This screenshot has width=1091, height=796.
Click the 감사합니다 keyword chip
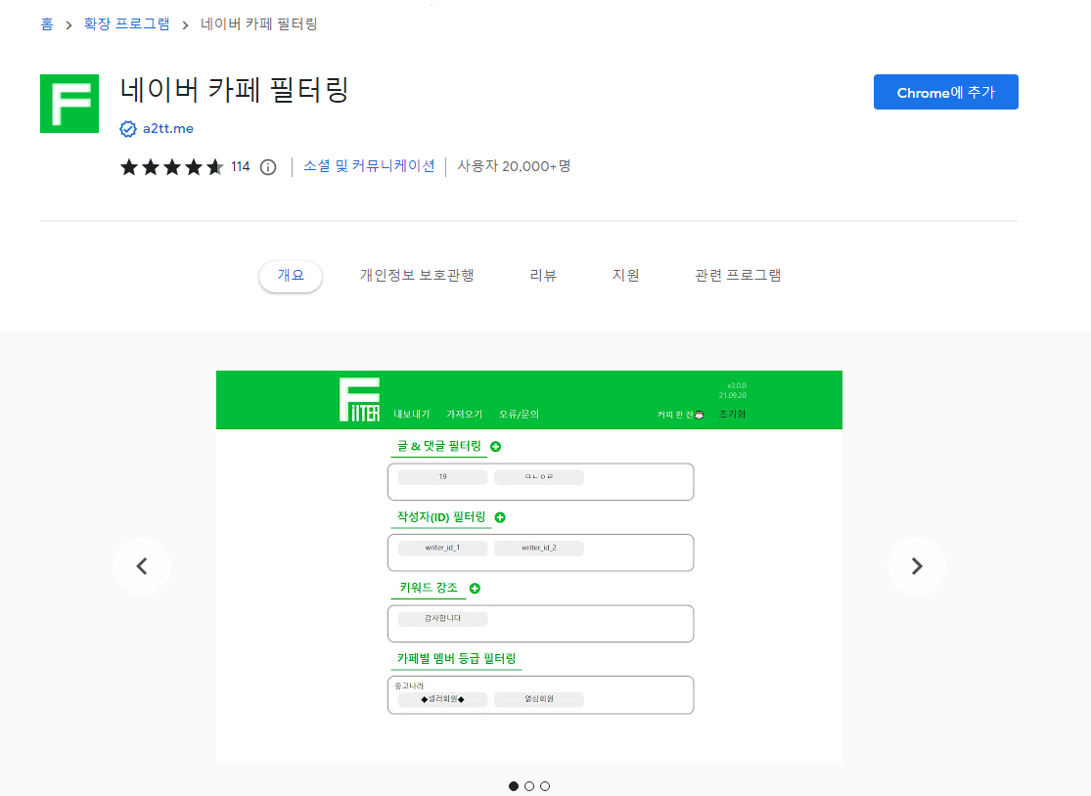coord(442,619)
